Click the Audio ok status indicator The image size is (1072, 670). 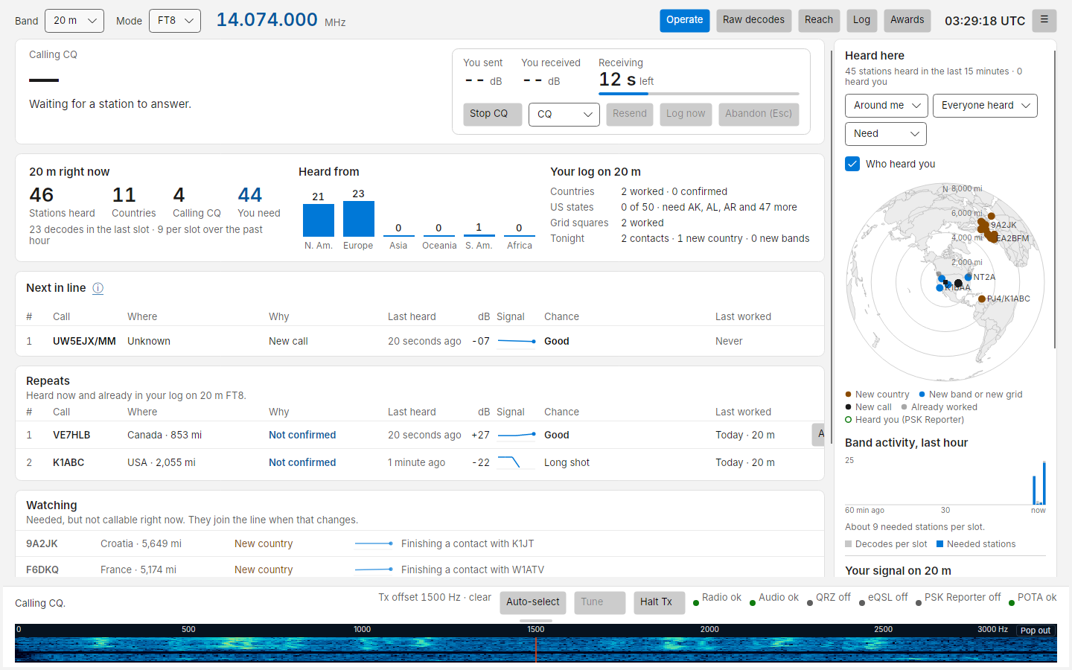pyautogui.click(x=773, y=598)
